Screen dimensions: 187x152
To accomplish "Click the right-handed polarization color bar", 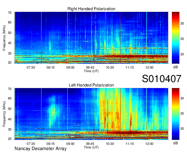I will pos(175,38).
